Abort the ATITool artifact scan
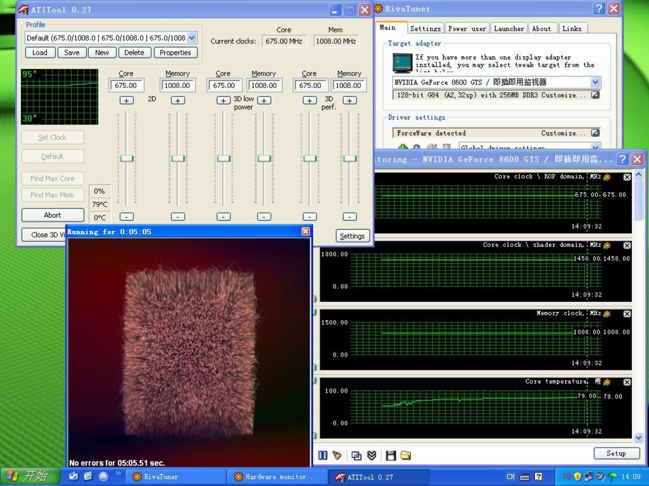This screenshot has width=649, height=486. pyautogui.click(x=52, y=215)
